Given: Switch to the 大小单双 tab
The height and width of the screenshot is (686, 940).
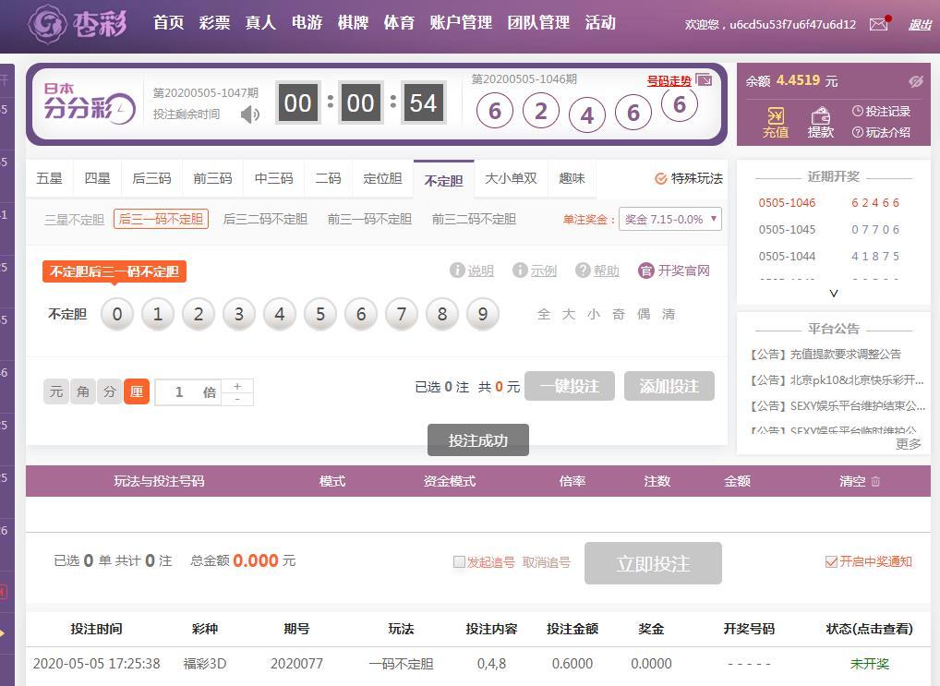Looking at the screenshot, I should pyautogui.click(x=511, y=179).
